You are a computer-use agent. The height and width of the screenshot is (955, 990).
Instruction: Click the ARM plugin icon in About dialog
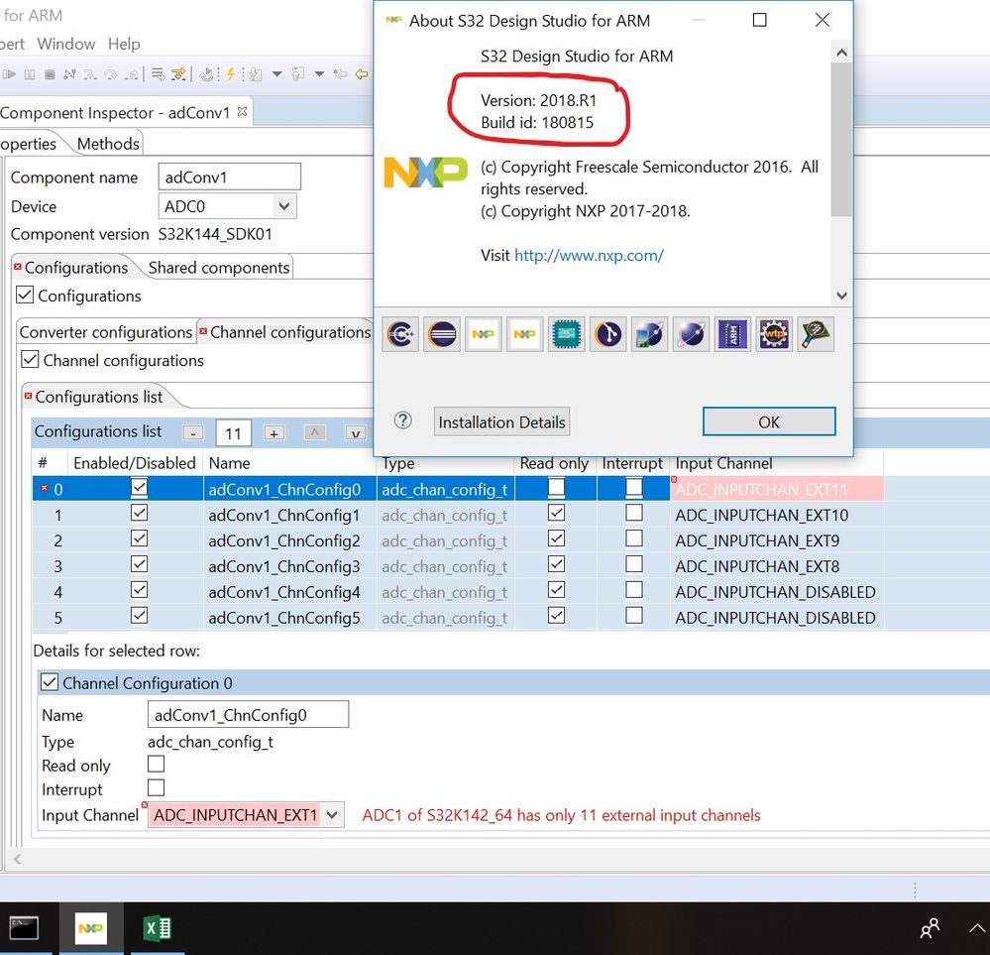pyautogui.click(x=732, y=334)
